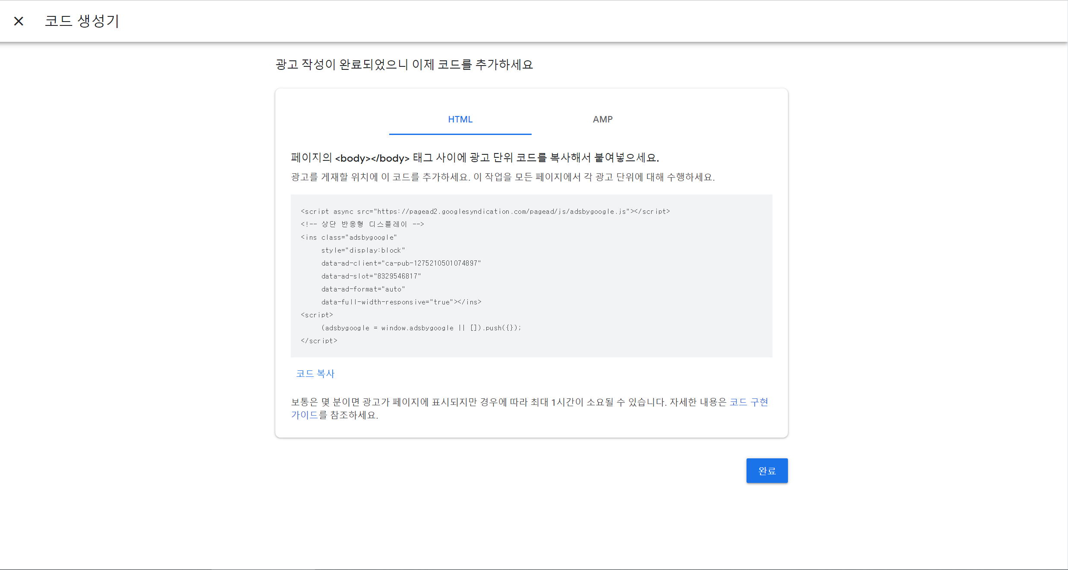The image size is (1068, 570).
Task: Click the adsbygoogle push script line
Action: (x=421, y=328)
